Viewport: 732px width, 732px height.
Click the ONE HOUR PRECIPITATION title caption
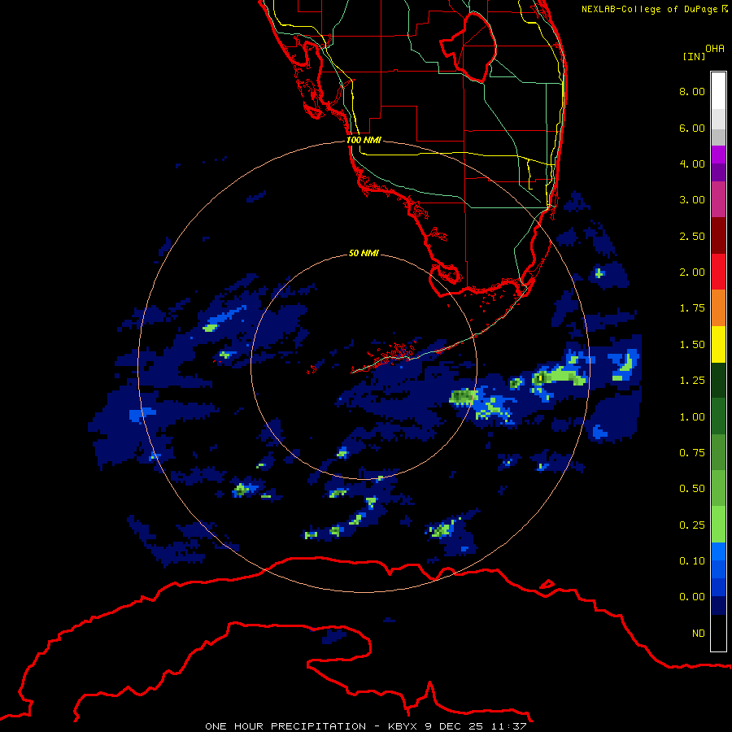(x=285, y=726)
